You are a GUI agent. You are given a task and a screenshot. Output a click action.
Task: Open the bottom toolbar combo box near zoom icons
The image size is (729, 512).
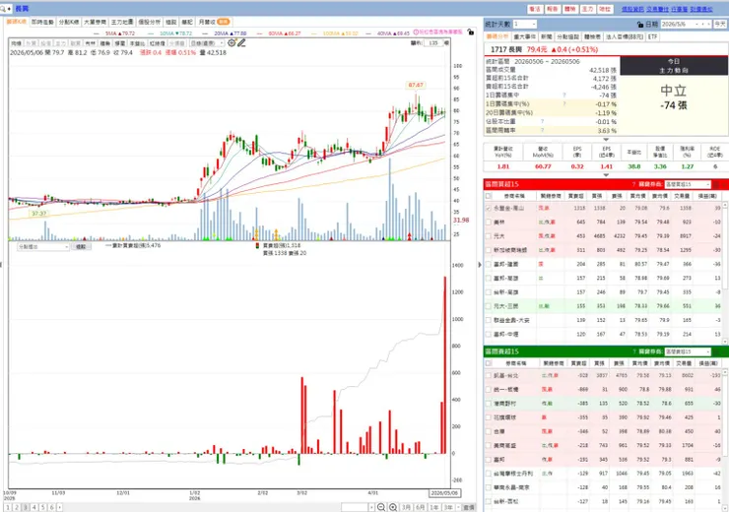point(358,507)
